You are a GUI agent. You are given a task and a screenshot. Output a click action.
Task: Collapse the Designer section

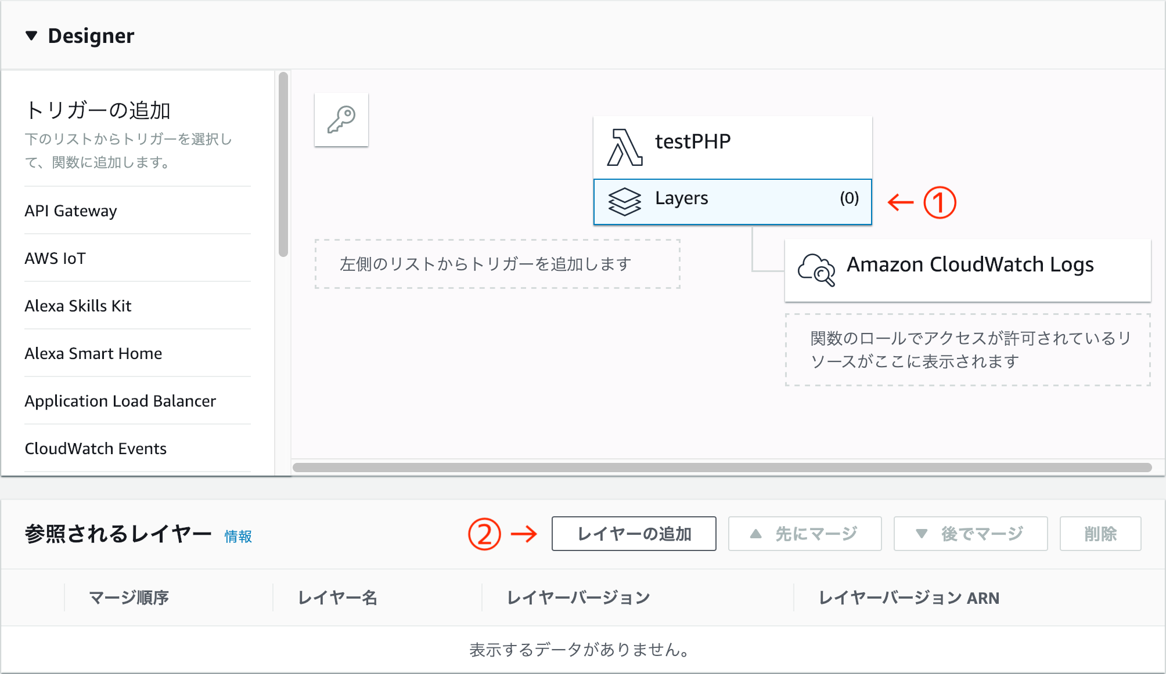click(31, 36)
